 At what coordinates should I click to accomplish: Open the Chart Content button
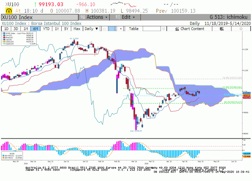click(x=189, y=29)
